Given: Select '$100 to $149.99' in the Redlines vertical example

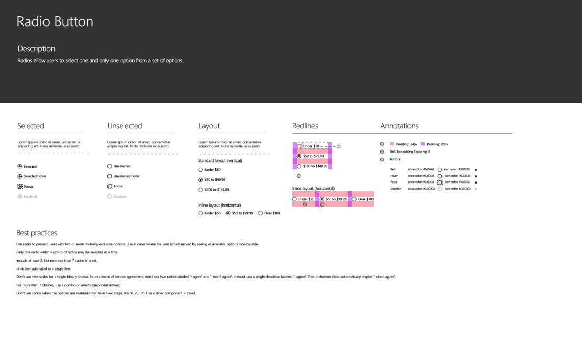Looking at the screenshot, I should coord(299,166).
